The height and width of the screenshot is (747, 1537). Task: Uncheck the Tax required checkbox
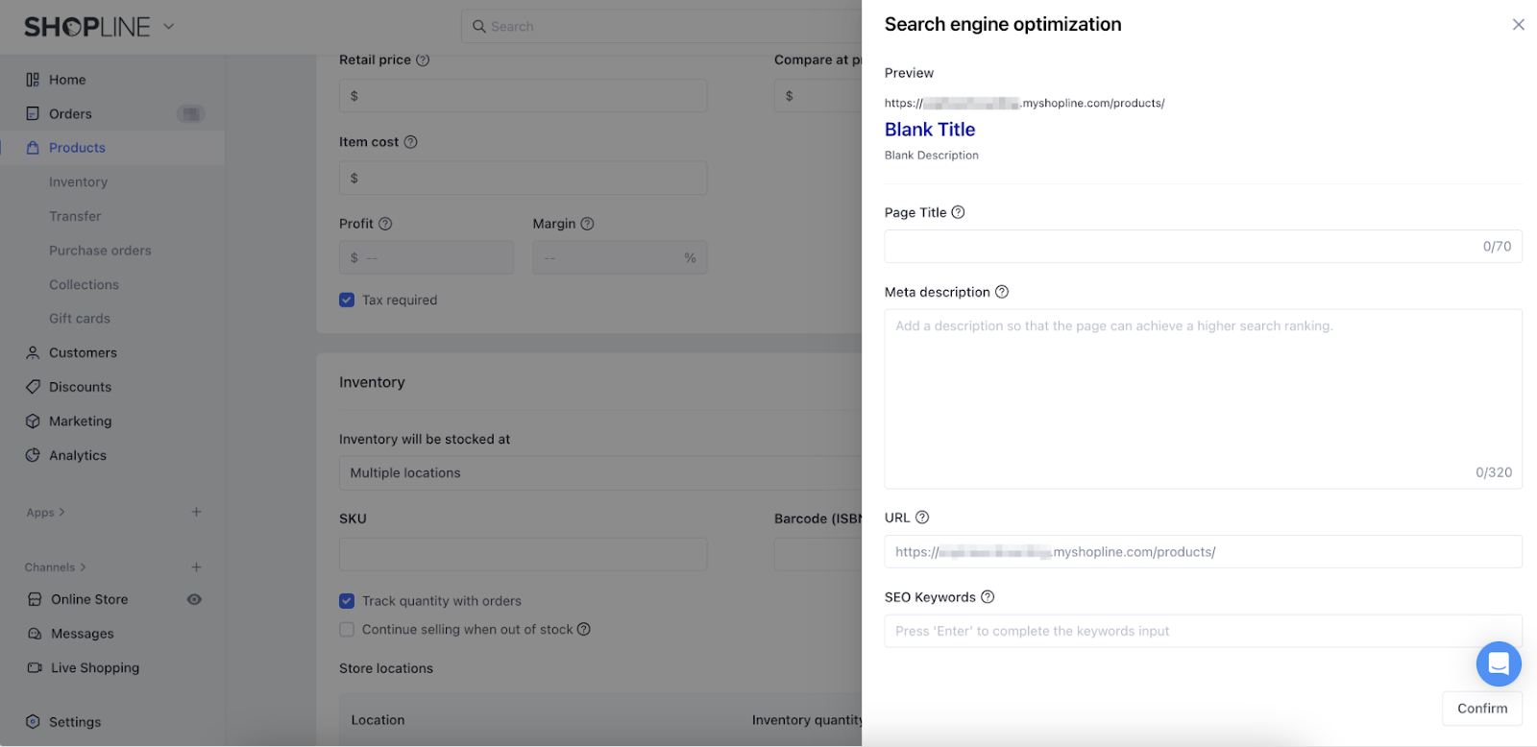347,301
